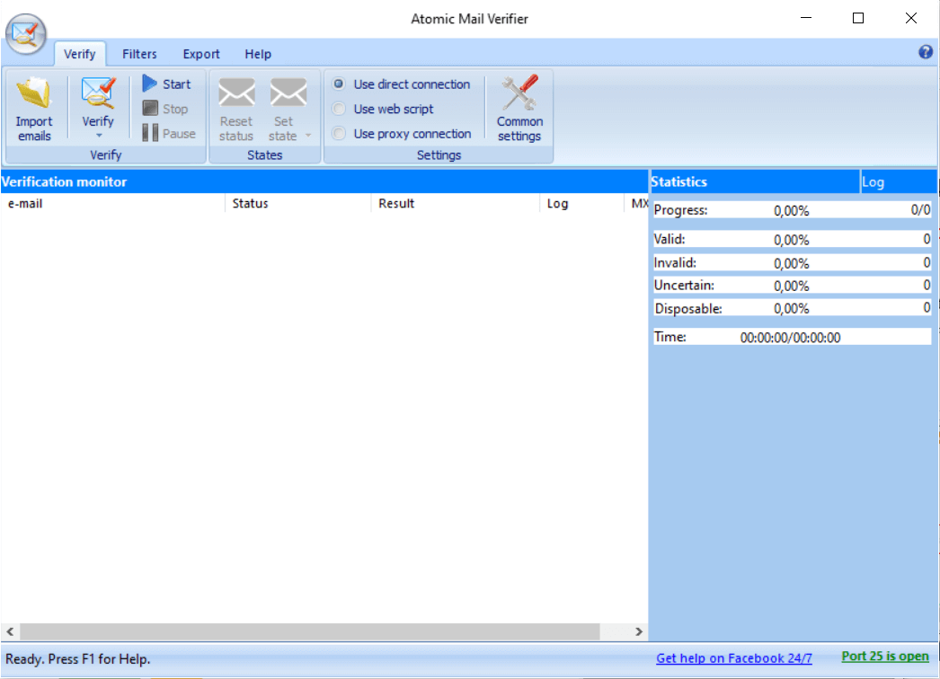Open the application orb menu button
Screen dimensions: 940x679
(x=26, y=33)
